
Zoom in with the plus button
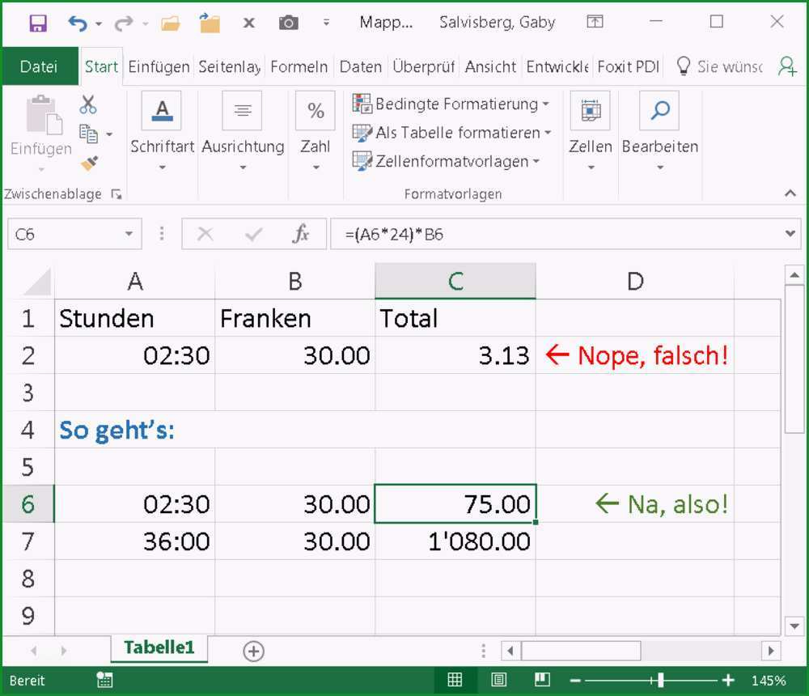(x=728, y=681)
